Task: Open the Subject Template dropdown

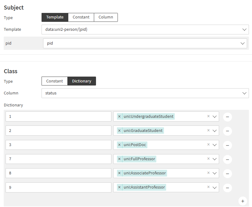Action: pyautogui.click(x=245, y=30)
